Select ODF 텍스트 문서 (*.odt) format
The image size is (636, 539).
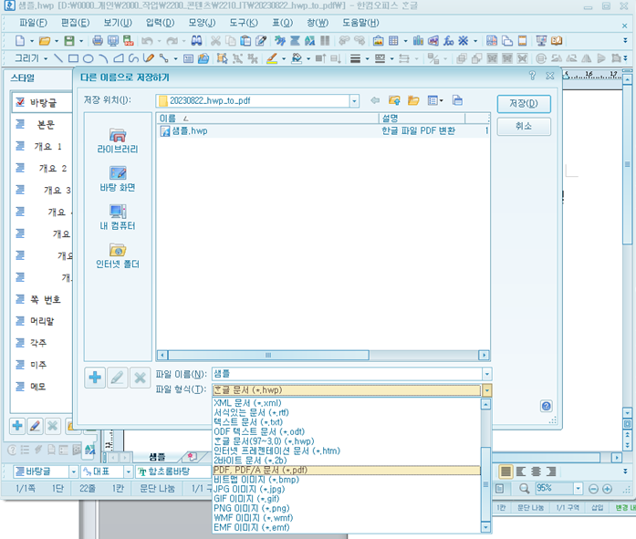click(347, 431)
